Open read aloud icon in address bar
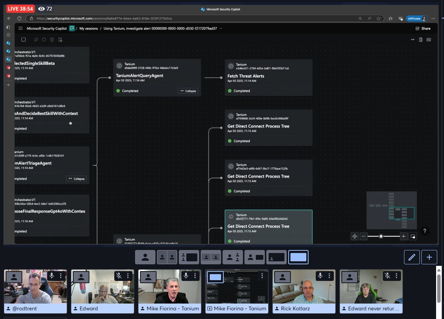 click(369, 18)
